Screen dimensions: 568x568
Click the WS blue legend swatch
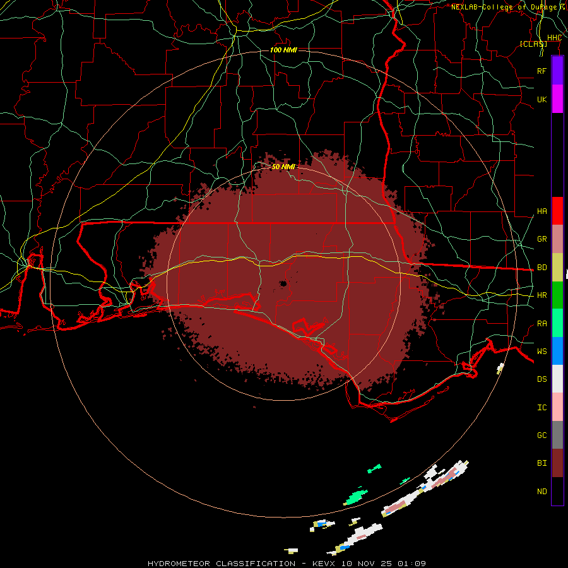point(557,351)
